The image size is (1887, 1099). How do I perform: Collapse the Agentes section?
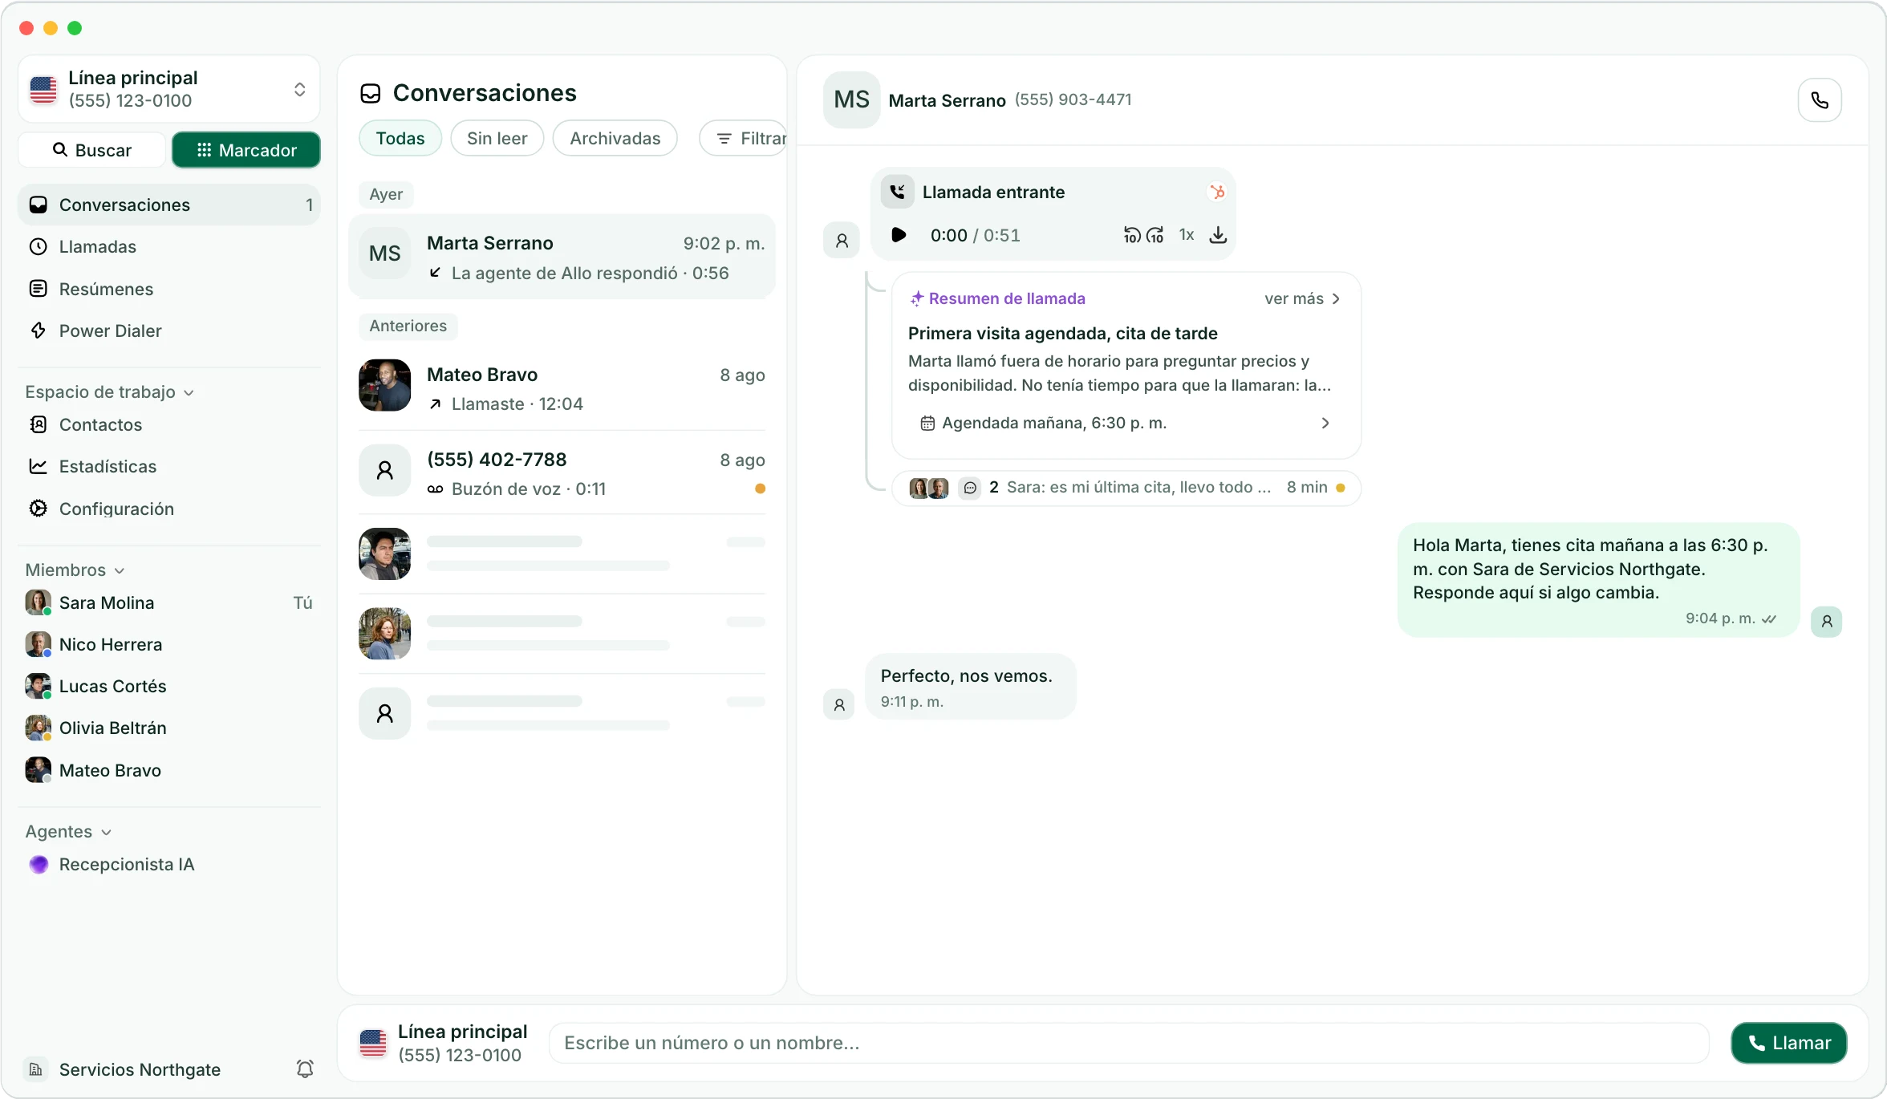click(x=68, y=831)
